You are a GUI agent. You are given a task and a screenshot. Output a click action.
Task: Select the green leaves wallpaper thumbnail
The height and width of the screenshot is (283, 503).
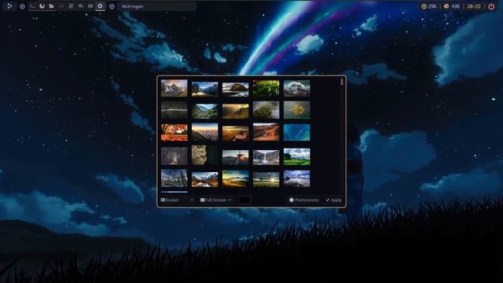[x=266, y=88]
